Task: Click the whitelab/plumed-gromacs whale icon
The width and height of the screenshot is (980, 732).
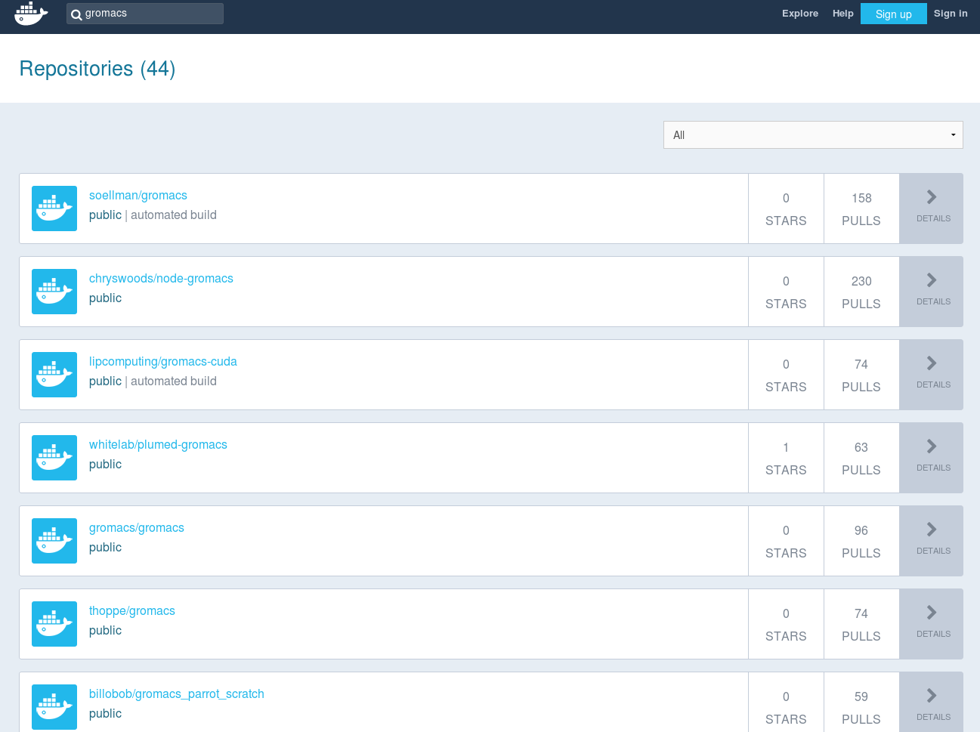Action: pyautogui.click(x=54, y=458)
